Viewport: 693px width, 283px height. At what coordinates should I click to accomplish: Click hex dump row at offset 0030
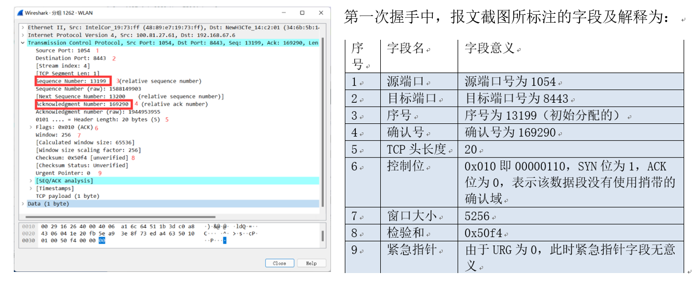(125, 240)
